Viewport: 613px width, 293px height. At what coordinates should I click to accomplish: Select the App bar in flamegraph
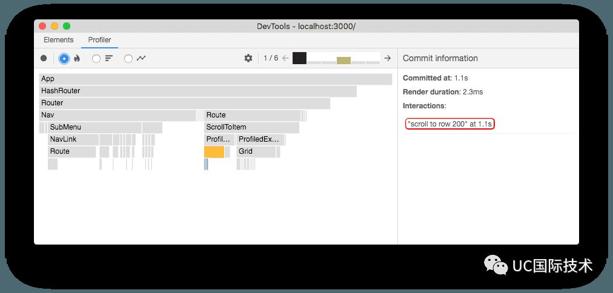(216, 79)
